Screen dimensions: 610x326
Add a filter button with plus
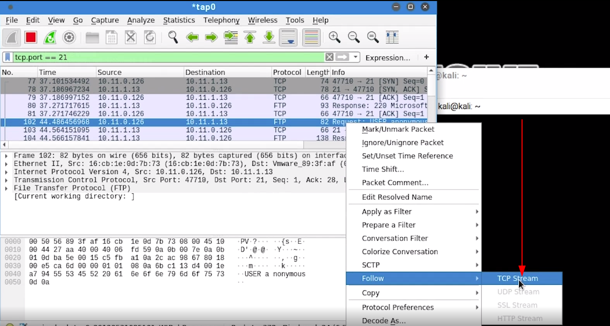pos(426,57)
